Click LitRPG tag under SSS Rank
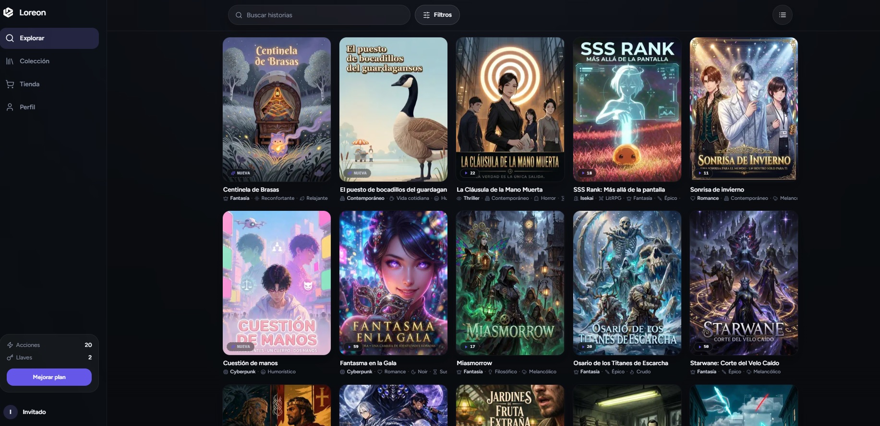The image size is (880, 426). [610, 198]
